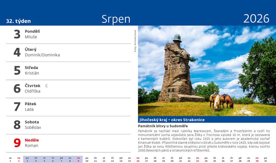Click the last-quarter moon icon beside Čtvrtek
The width and height of the screenshot is (276, 163).
pyautogui.click(x=47, y=86)
